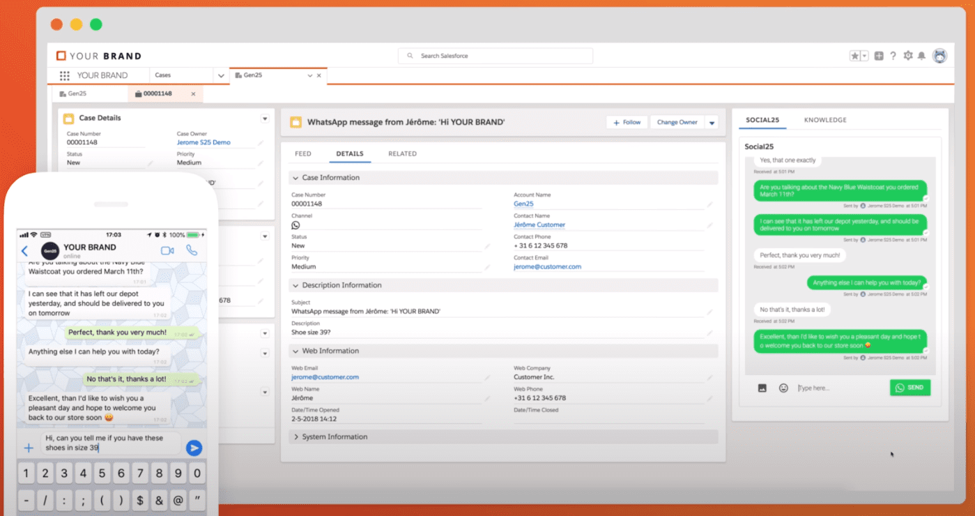975x516 pixels.
Task: Click the WhatsApp channel icon in Case Information
Action: point(295,225)
